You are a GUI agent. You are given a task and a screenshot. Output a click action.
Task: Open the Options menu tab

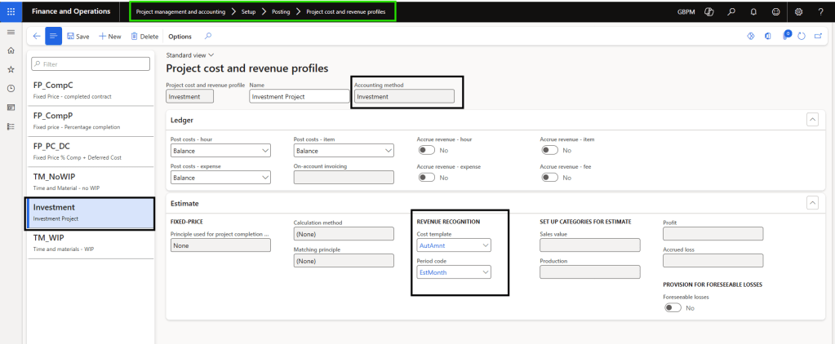tap(180, 37)
